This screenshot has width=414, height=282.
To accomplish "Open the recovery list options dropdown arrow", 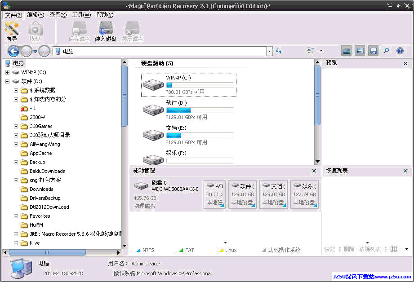I will point(407,249).
